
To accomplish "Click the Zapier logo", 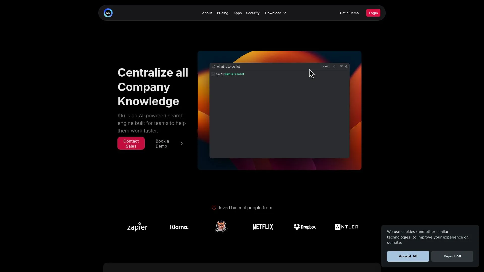I will pos(137,227).
